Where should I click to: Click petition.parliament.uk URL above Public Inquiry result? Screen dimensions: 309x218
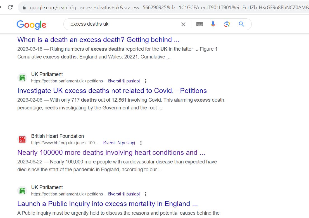point(67,194)
